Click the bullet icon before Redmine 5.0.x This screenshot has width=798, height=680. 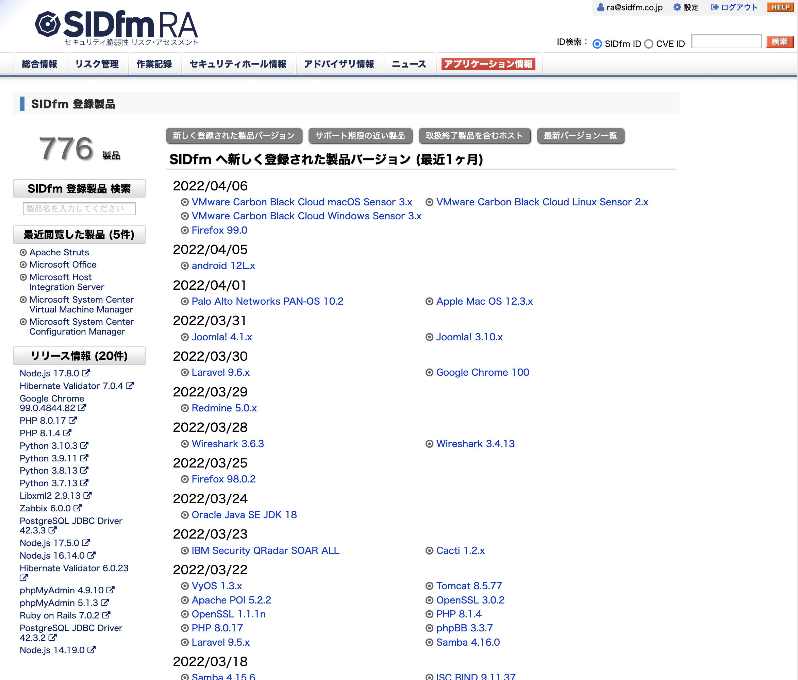(185, 408)
